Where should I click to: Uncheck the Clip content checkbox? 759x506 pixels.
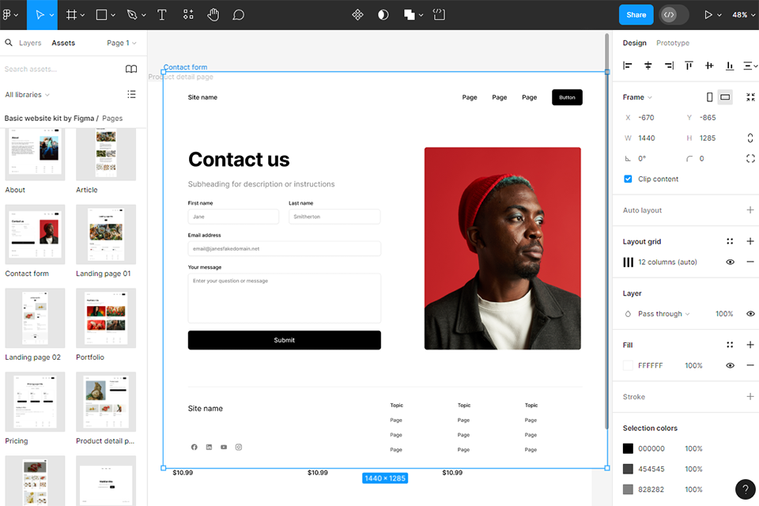click(628, 179)
